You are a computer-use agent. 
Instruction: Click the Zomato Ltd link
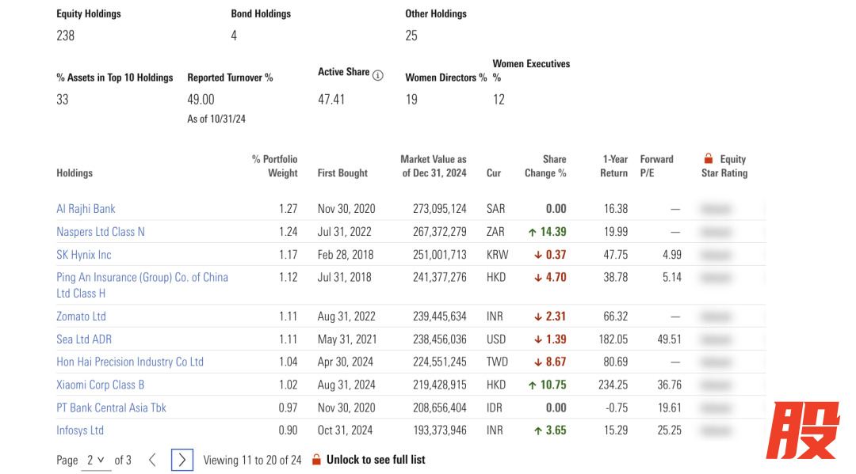[x=81, y=317]
